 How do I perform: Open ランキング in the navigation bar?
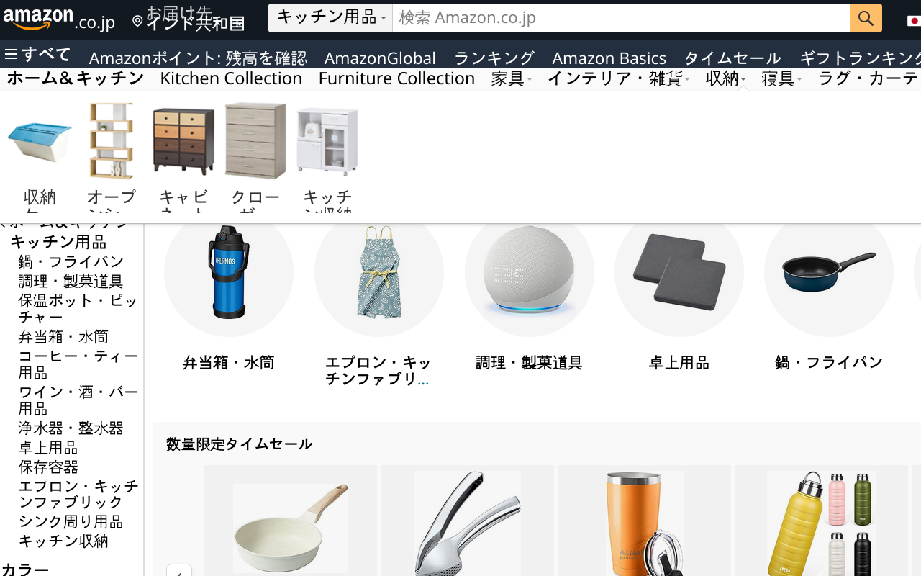(494, 58)
